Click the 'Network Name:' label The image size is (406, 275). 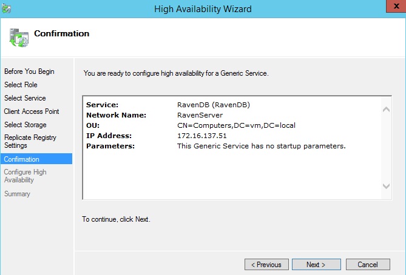click(116, 115)
